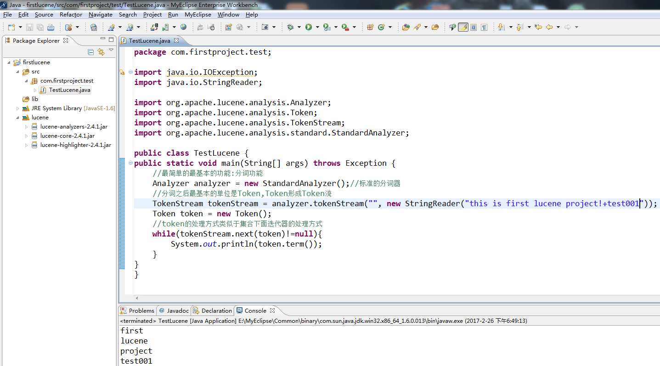Close the Console view tab
The height and width of the screenshot is (366, 660).
272,310
